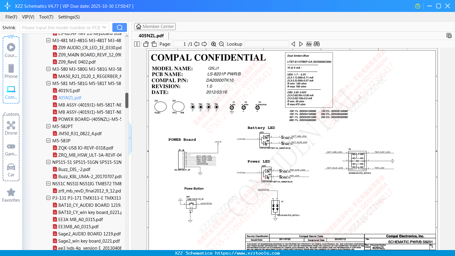
Task: Select the 405NZL.pdf document tab
Action: 151,36
